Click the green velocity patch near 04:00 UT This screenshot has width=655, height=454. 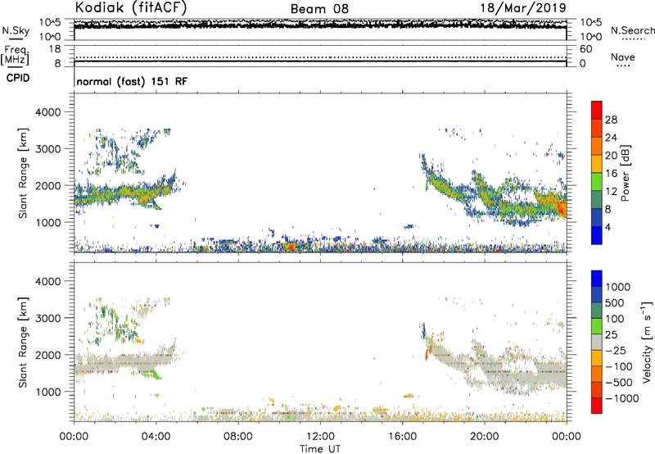157,374
